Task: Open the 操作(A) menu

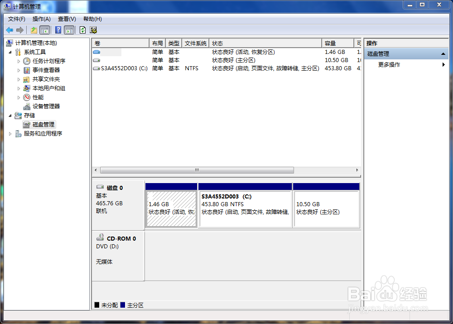Action: pos(42,19)
